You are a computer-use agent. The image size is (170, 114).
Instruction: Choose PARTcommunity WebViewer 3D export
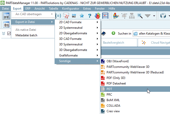[135, 67]
